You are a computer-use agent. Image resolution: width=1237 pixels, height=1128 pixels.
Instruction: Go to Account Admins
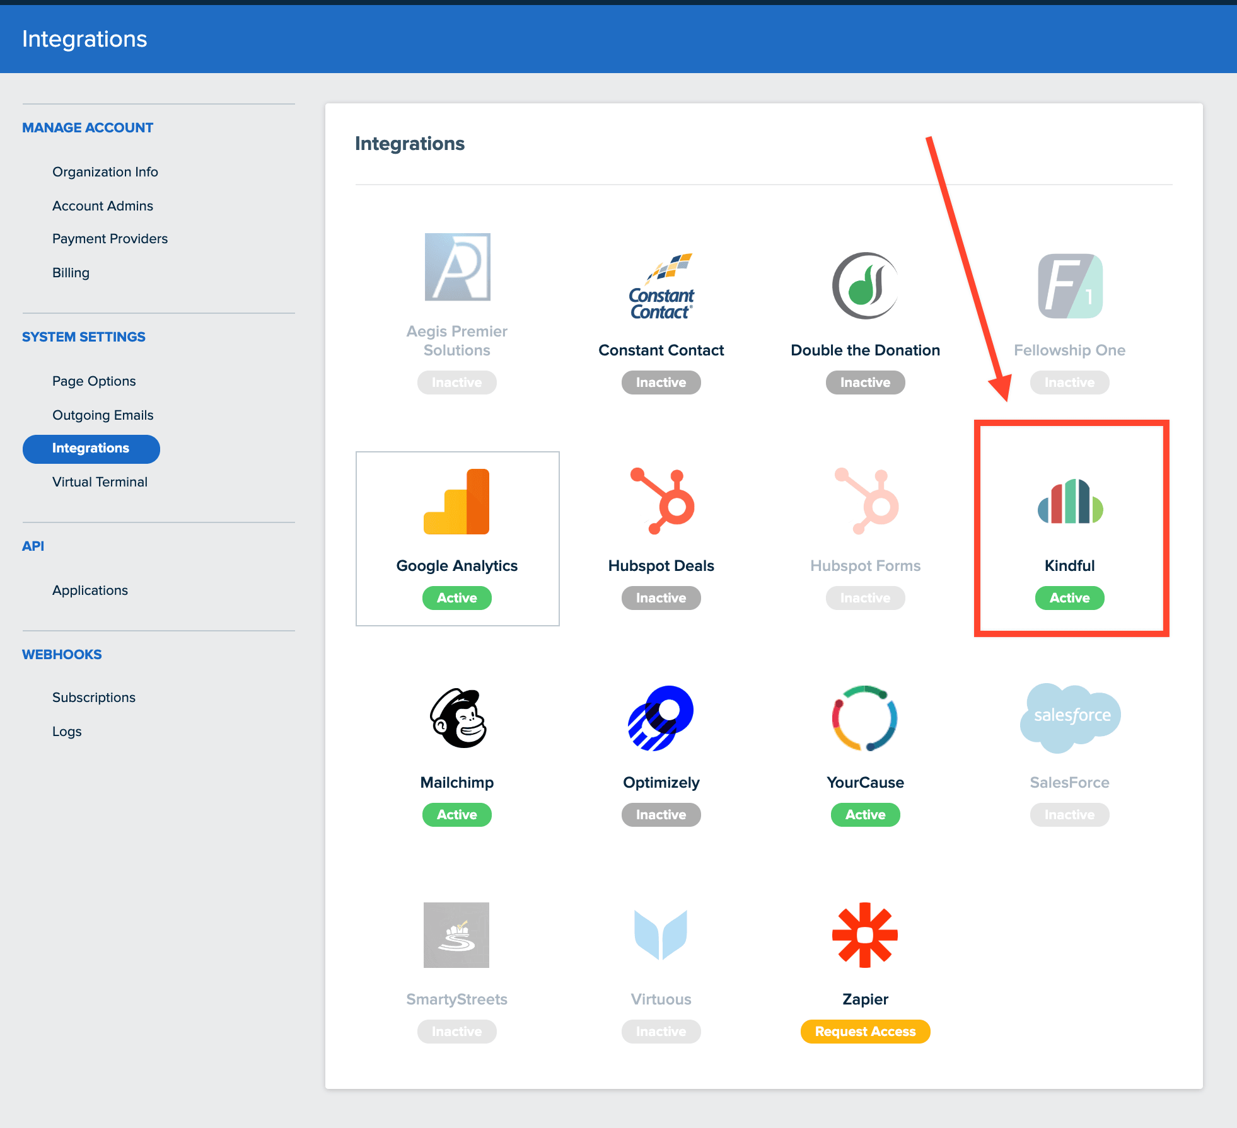tap(103, 206)
